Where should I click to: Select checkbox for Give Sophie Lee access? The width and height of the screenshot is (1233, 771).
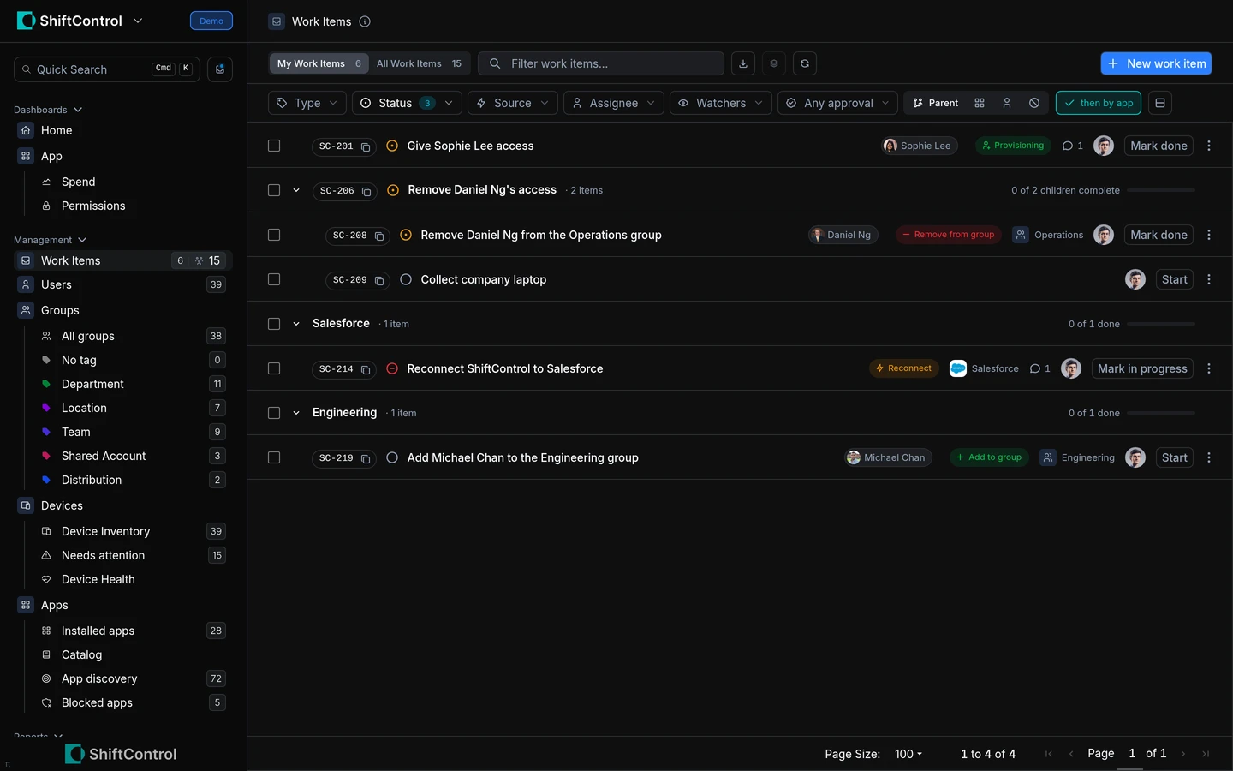point(274,146)
